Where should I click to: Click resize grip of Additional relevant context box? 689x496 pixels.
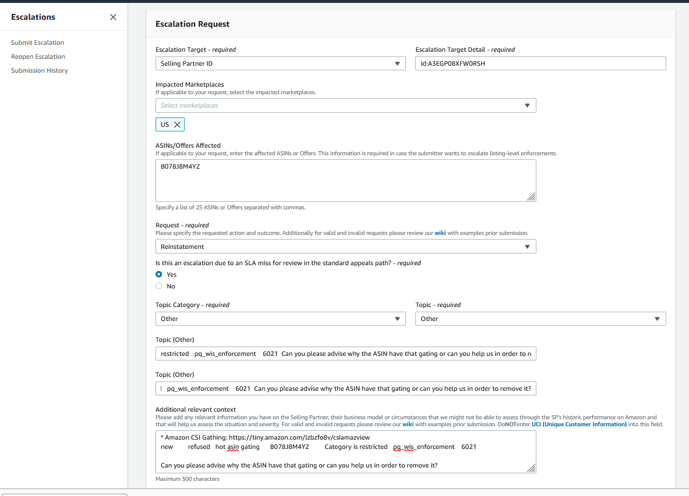tap(531, 469)
